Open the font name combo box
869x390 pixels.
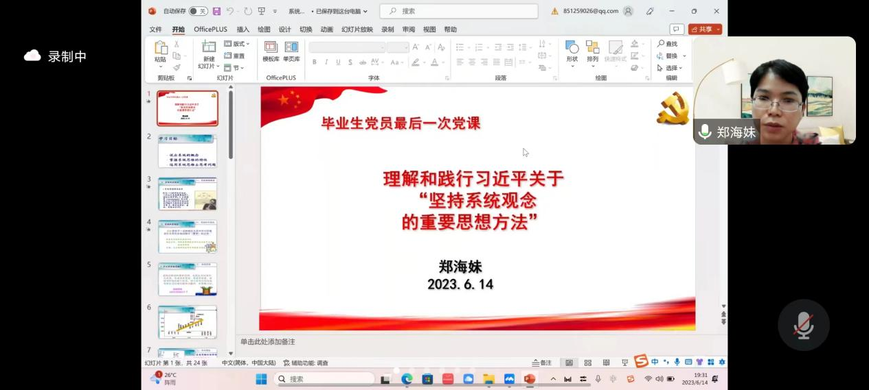[x=347, y=47]
